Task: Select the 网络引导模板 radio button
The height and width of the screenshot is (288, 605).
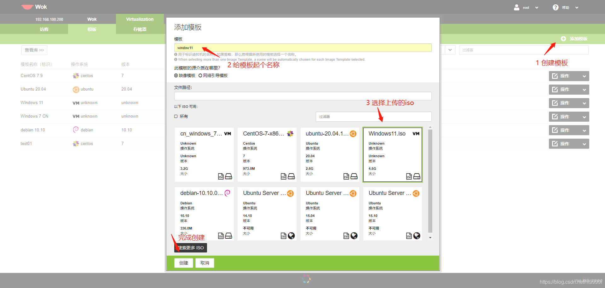Action: [200, 75]
